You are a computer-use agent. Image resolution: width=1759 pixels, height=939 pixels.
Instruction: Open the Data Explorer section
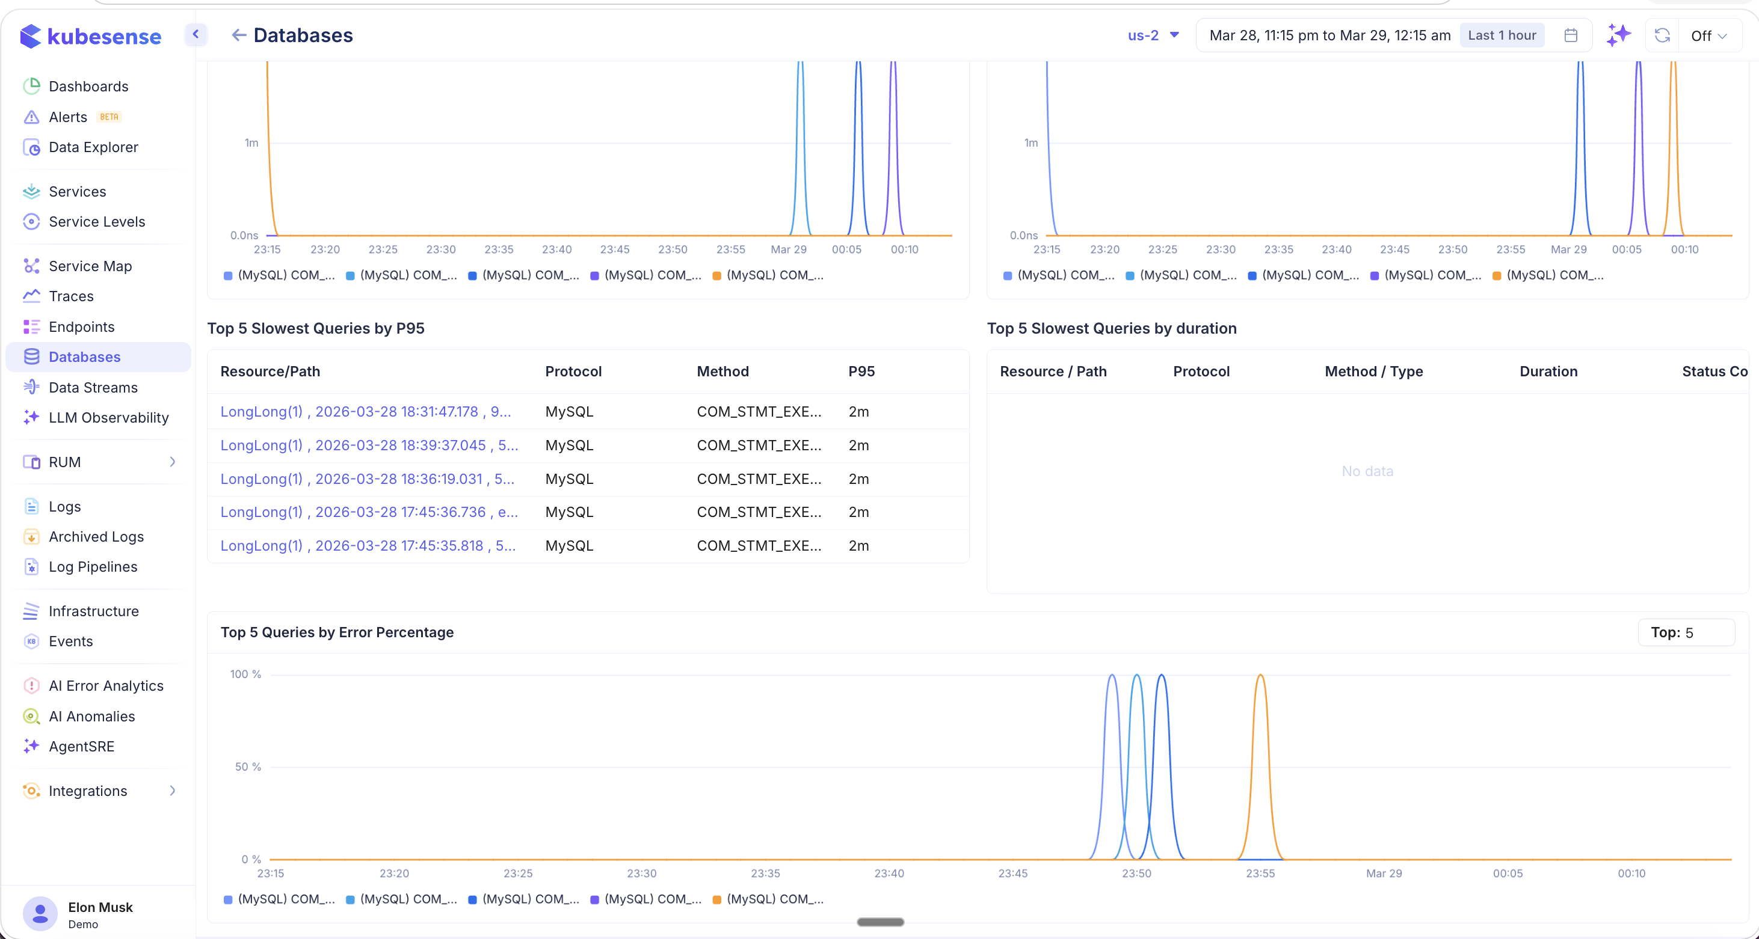94,147
